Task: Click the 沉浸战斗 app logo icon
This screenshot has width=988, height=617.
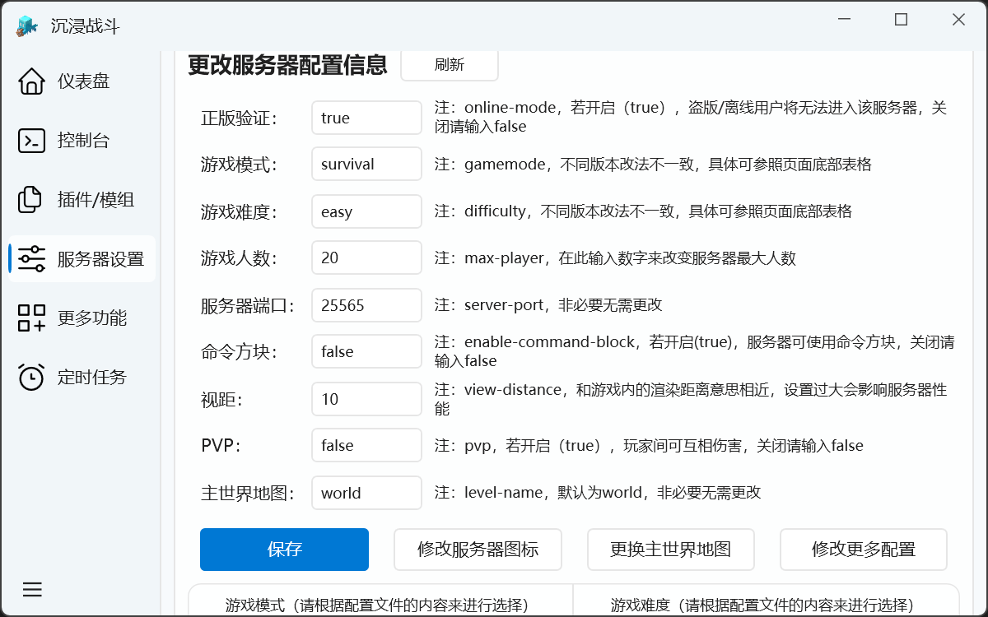Action: point(27,26)
